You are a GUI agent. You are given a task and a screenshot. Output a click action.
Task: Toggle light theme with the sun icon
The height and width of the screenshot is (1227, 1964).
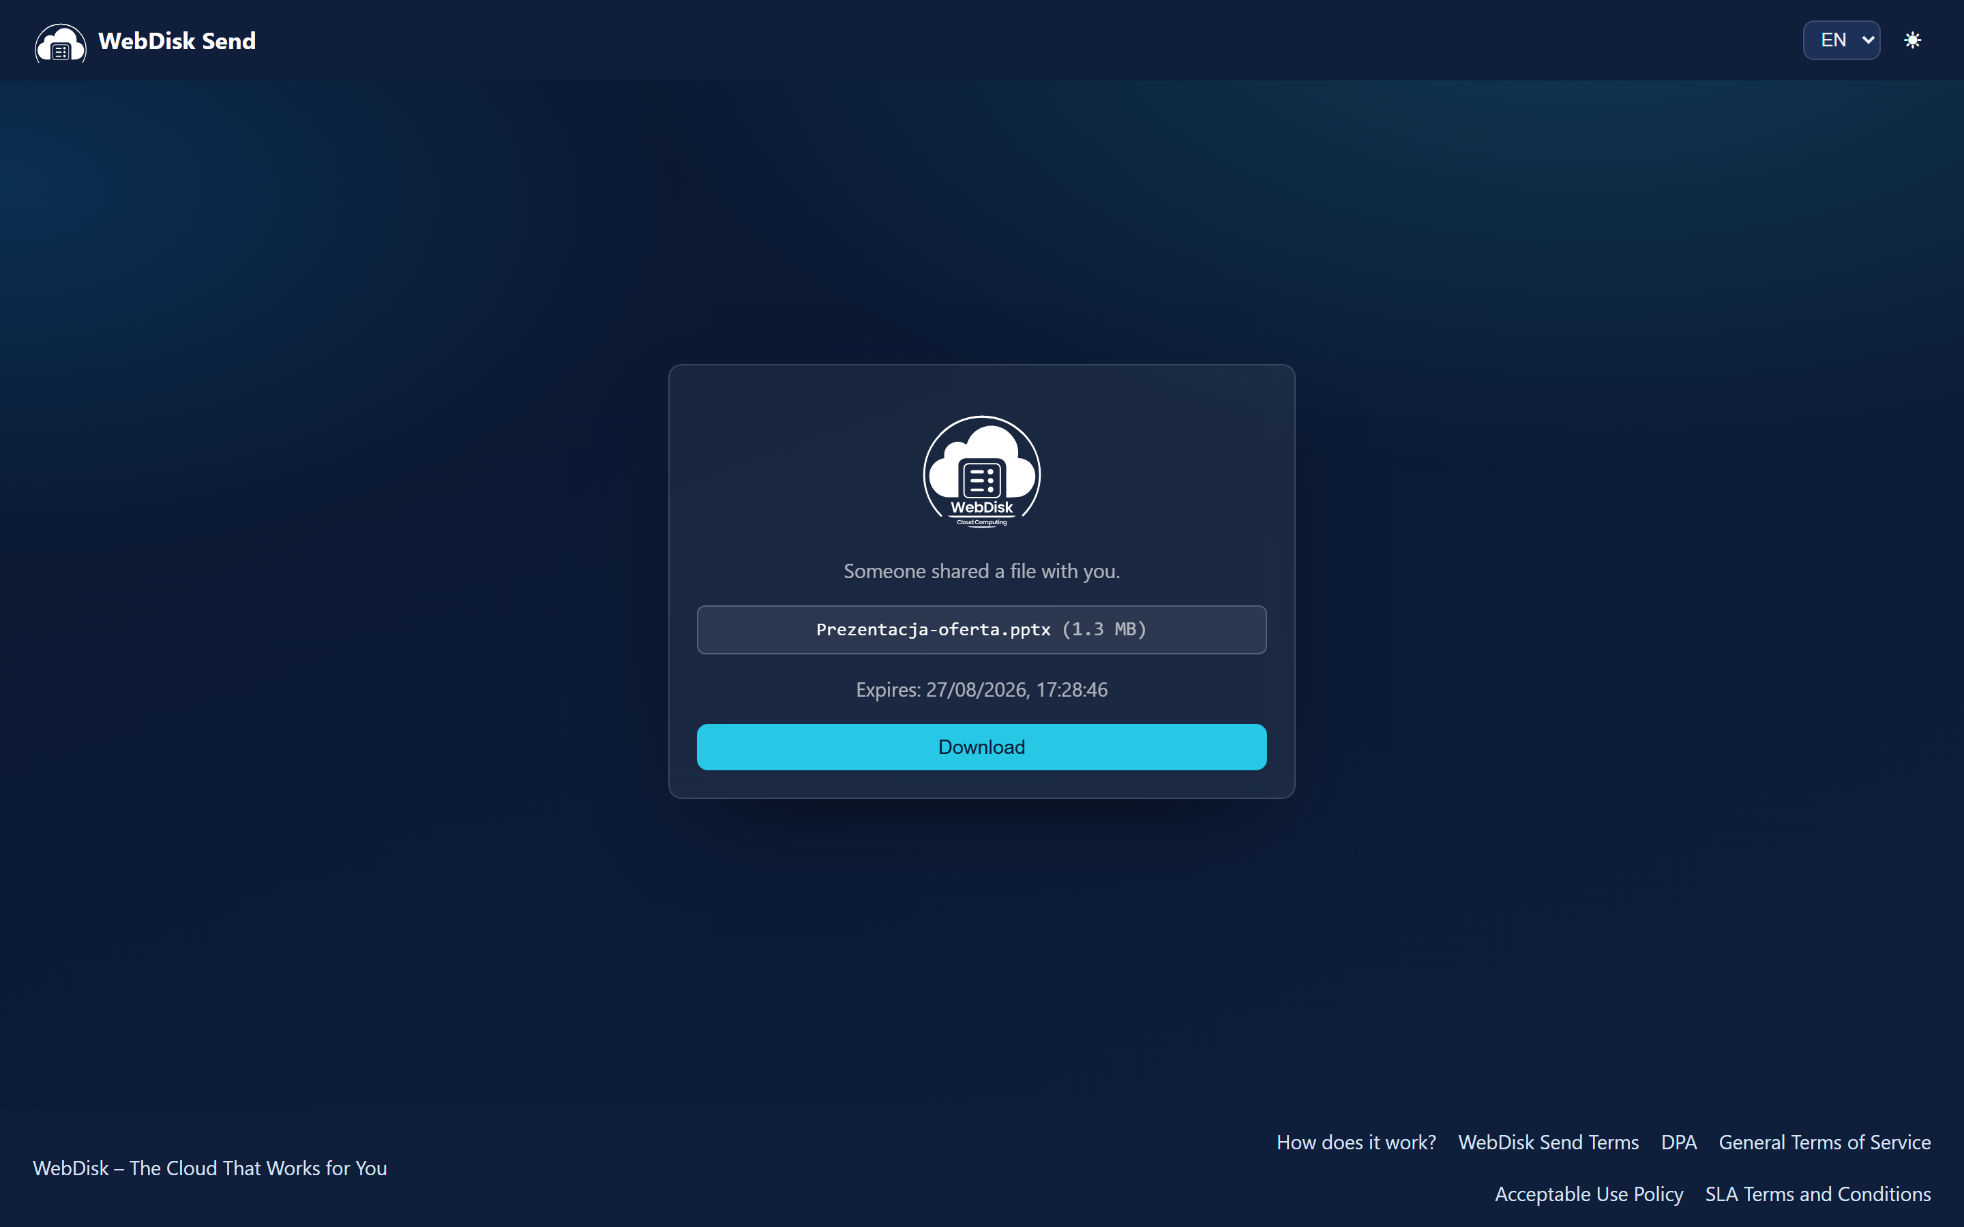coord(1912,40)
